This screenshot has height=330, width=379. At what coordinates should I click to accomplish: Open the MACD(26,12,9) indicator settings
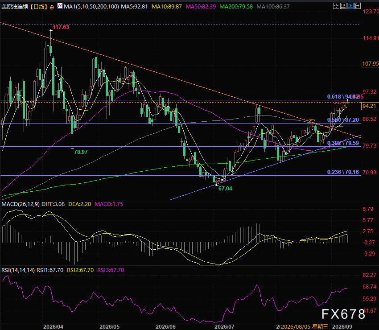click(21, 204)
